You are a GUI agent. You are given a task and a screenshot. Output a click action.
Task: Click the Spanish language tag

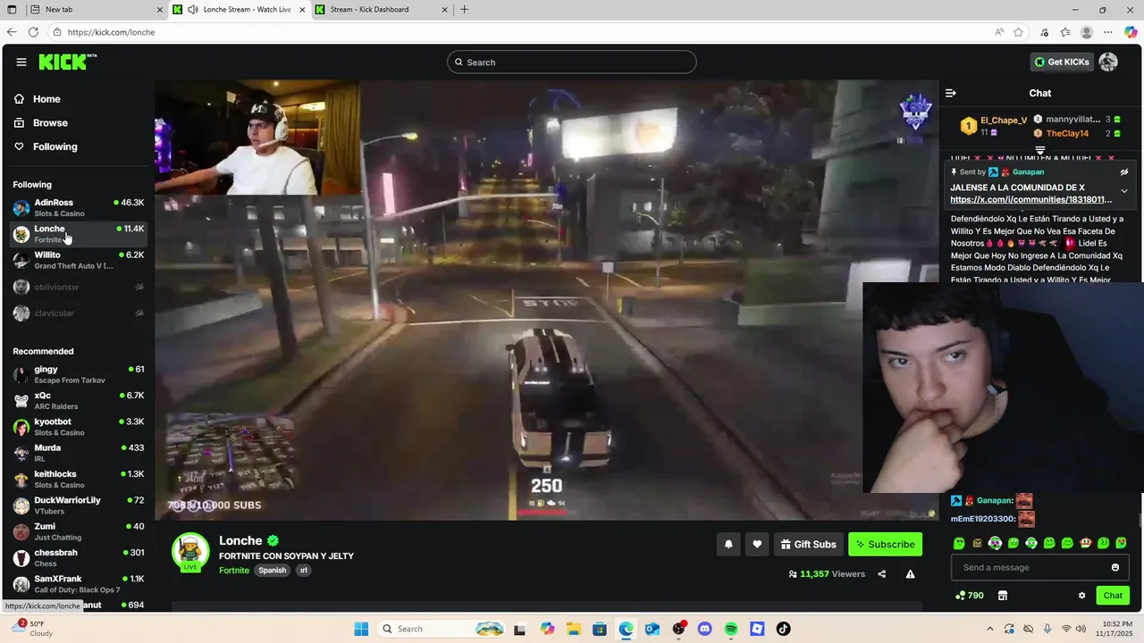273,570
